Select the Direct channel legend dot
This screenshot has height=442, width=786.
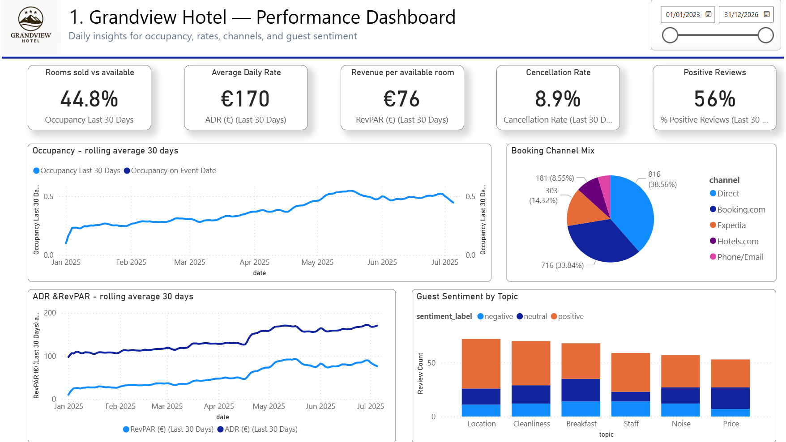coord(713,193)
